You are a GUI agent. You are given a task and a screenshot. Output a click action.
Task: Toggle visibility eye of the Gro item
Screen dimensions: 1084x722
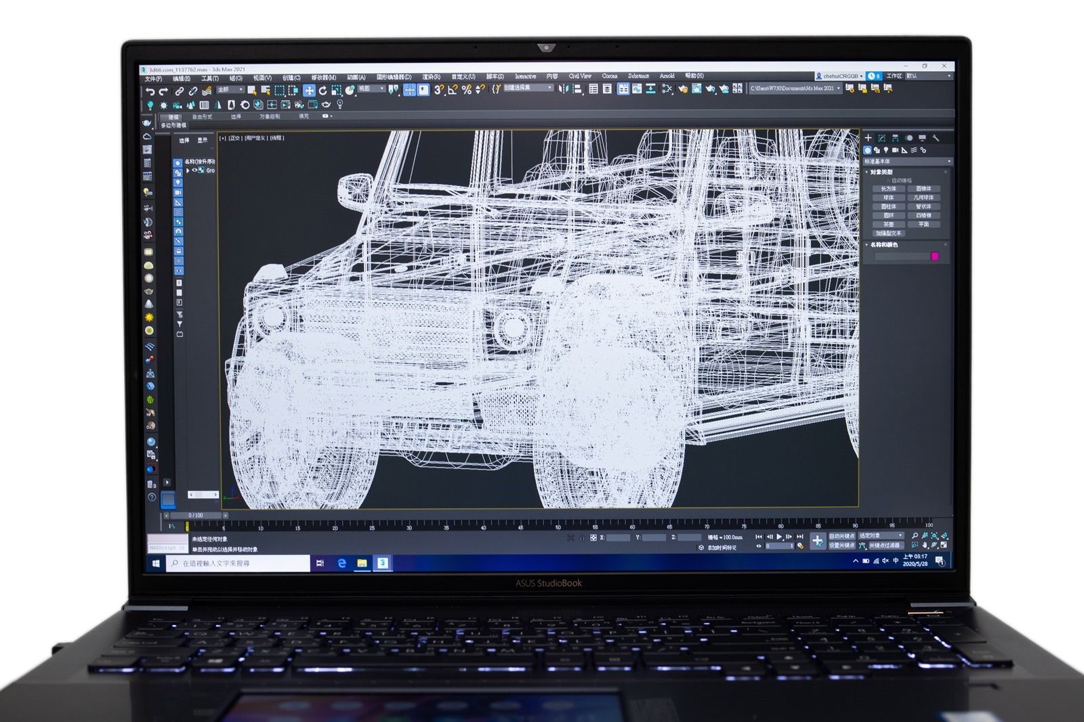pyautogui.click(x=194, y=171)
